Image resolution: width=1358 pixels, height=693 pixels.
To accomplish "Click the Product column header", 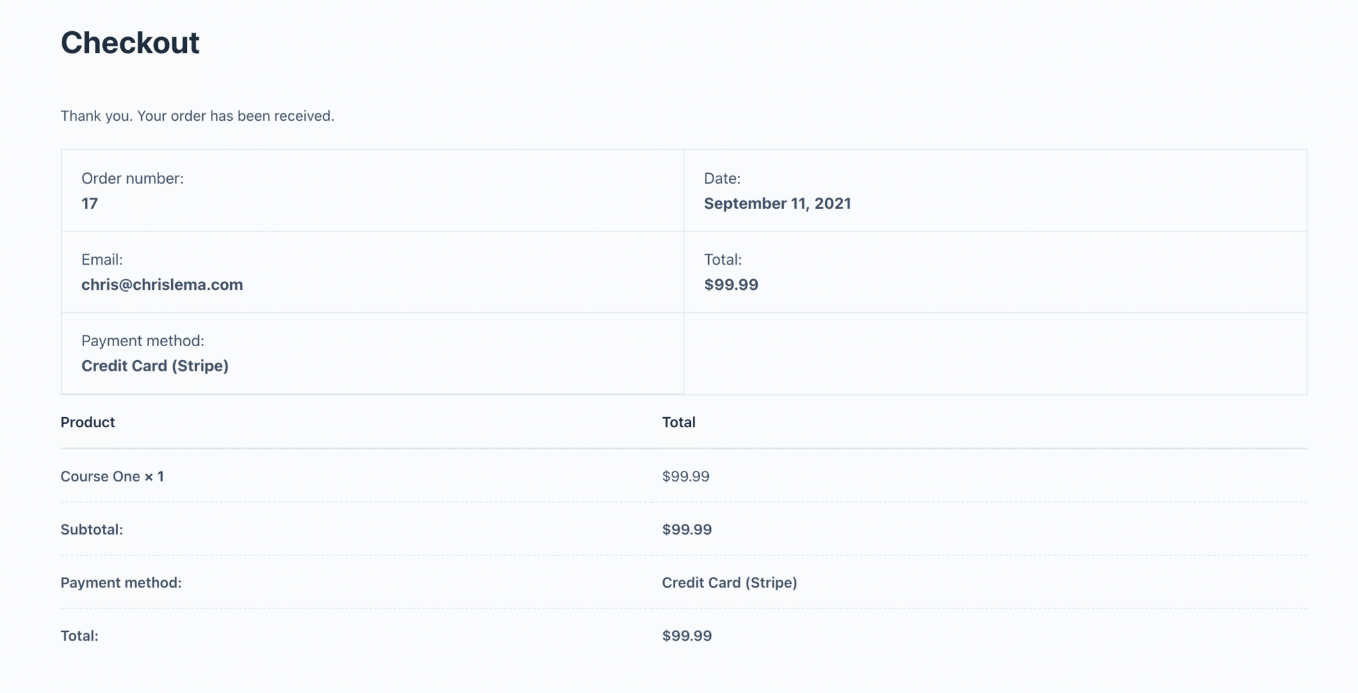I will pos(88,422).
